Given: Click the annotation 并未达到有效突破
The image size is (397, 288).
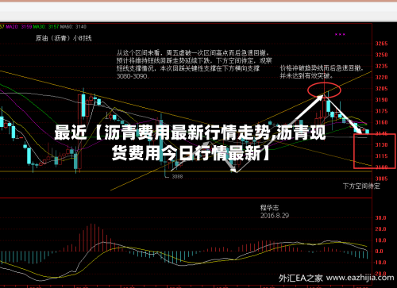Looking at the screenshot, I should click(x=306, y=76).
